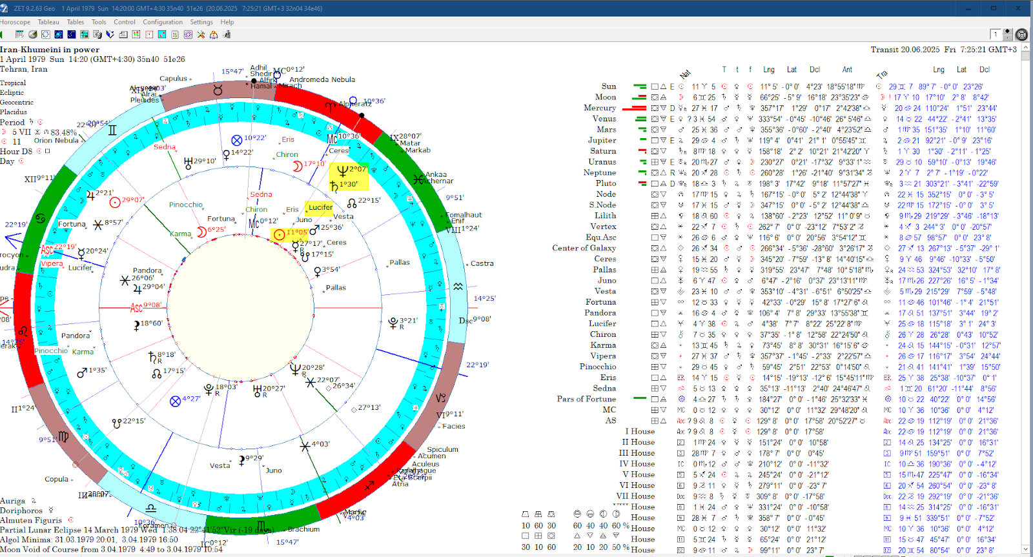Click the chart title "Iran-Khumeini in power"
Viewport: 1033px width, 557px height.
click(50, 50)
